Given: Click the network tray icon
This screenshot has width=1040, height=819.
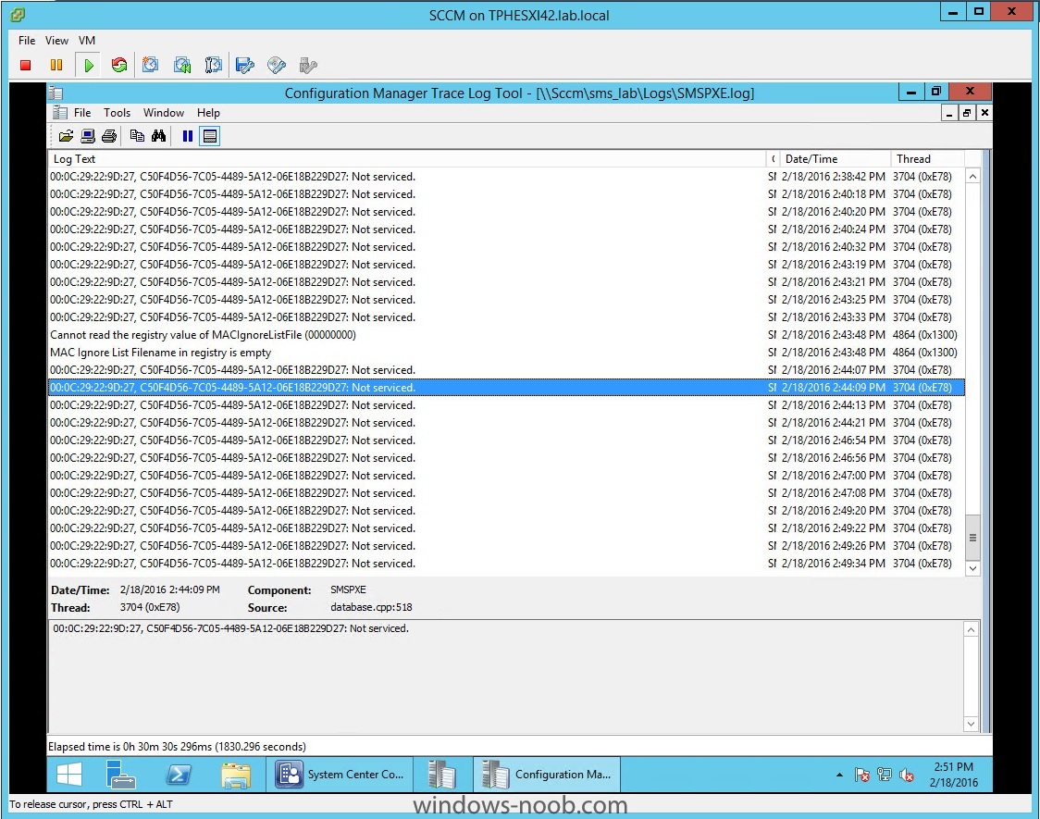Looking at the screenshot, I should [885, 775].
